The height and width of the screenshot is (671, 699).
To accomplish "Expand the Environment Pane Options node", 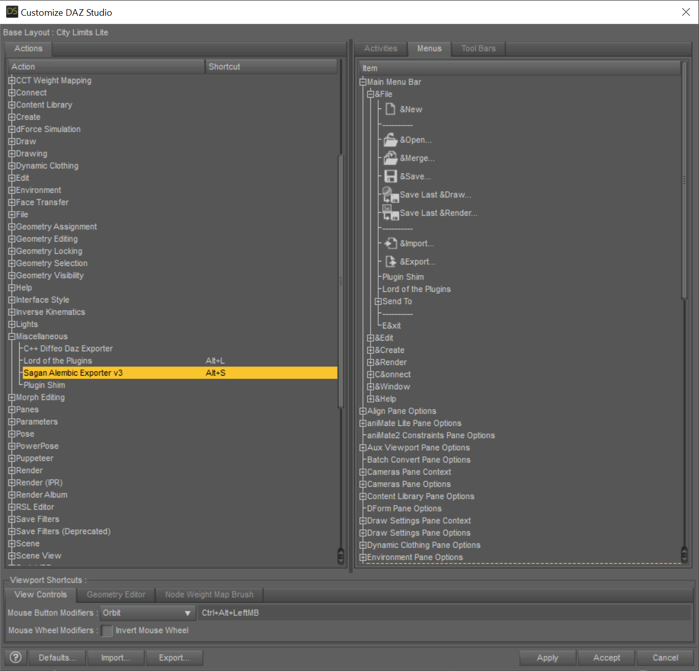I will click(x=363, y=557).
